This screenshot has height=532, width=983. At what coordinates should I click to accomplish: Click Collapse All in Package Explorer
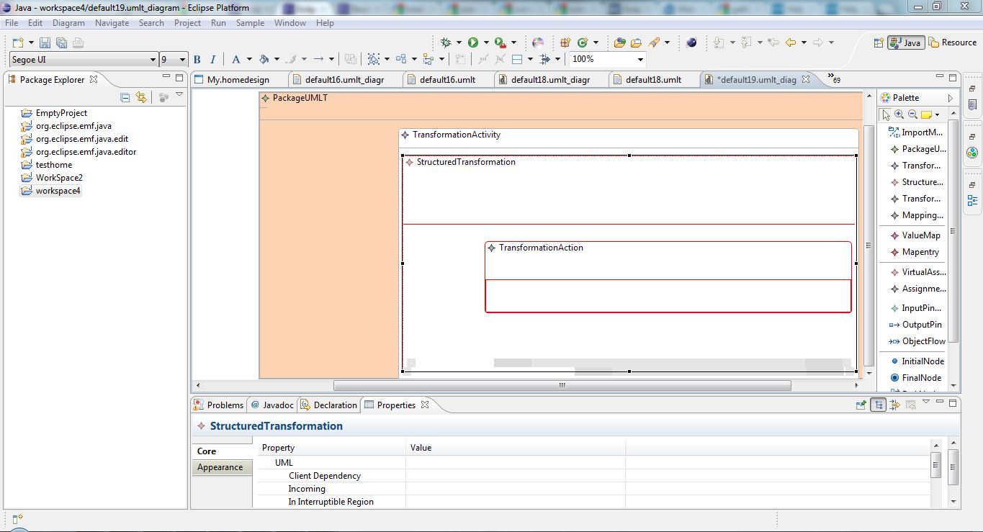tap(125, 97)
